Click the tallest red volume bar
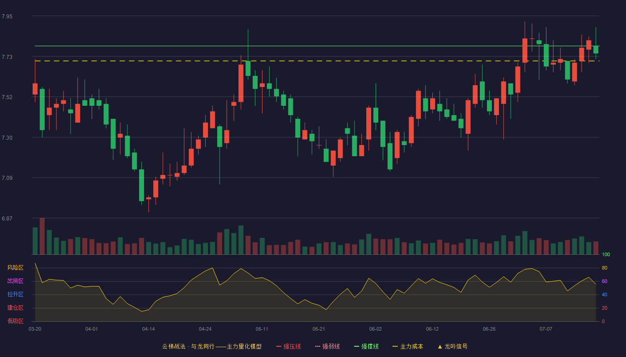Screen dimensions: 626x357 pyautogui.click(x=42, y=236)
